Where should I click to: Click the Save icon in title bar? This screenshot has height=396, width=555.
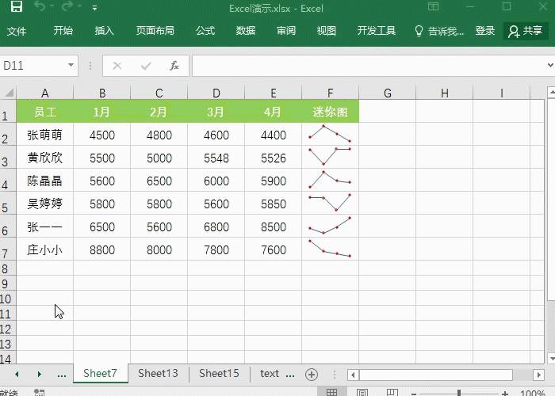[16, 7]
